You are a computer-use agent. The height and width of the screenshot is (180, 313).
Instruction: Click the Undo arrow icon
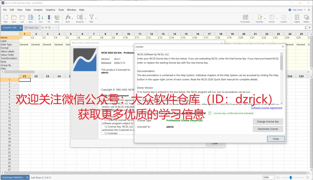[53, 28]
